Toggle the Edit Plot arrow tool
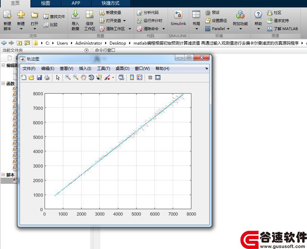This screenshot has width=307, height=249. 58,77
